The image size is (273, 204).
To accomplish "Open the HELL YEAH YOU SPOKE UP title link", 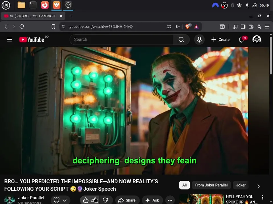I will click(242, 199).
